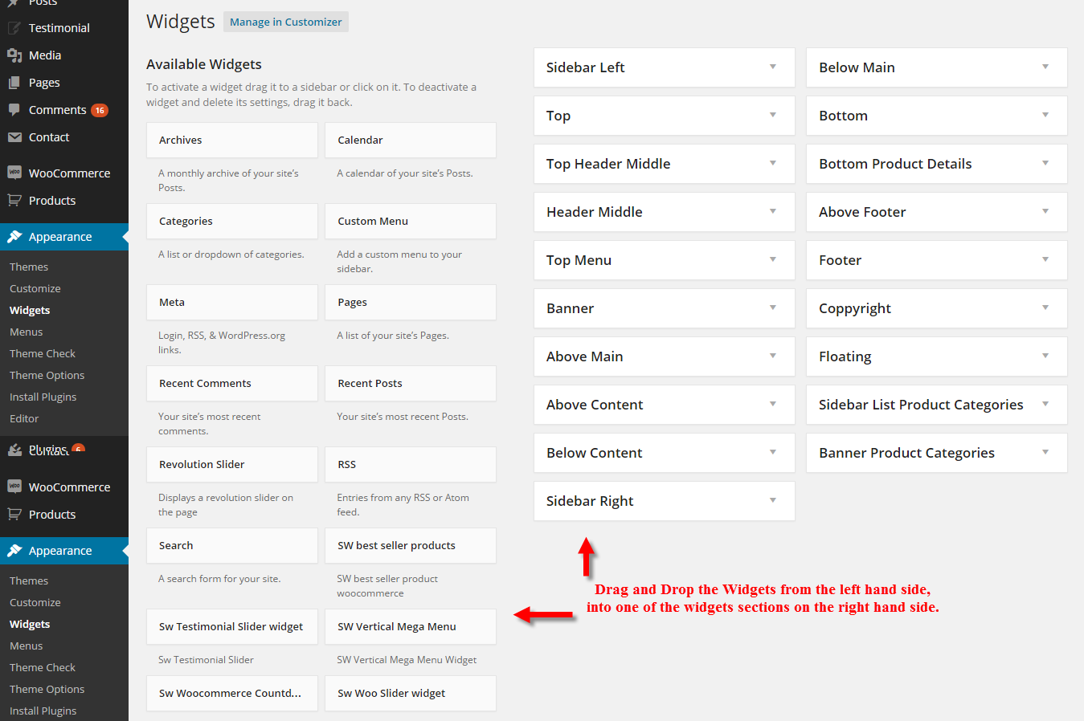Select the Calendar widget
Image resolution: width=1084 pixels, height=721 pixels.
411,140
